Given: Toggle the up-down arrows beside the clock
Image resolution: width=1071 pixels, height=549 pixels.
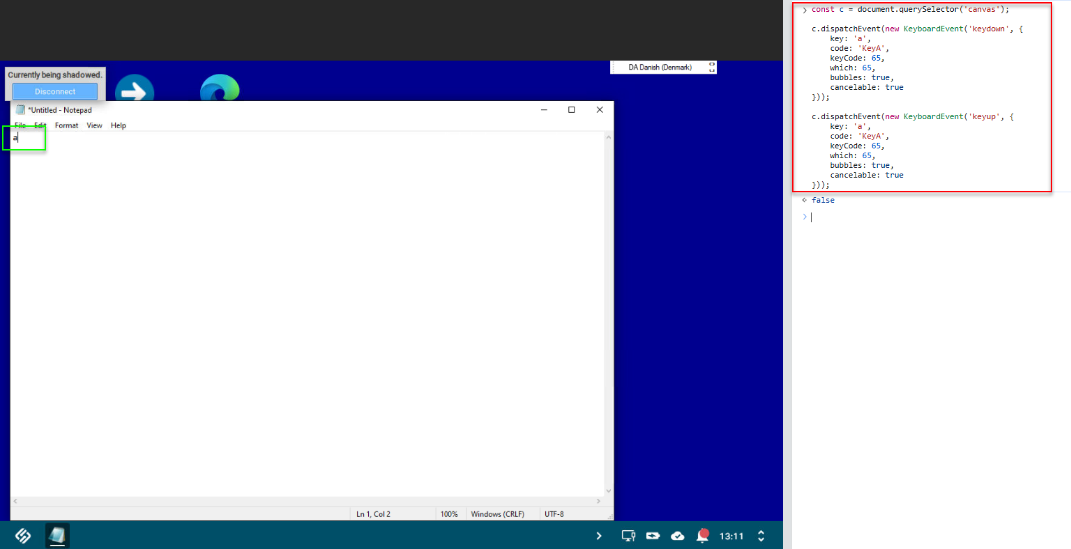Looking at the screenshot, I should [x=761, y=536].
